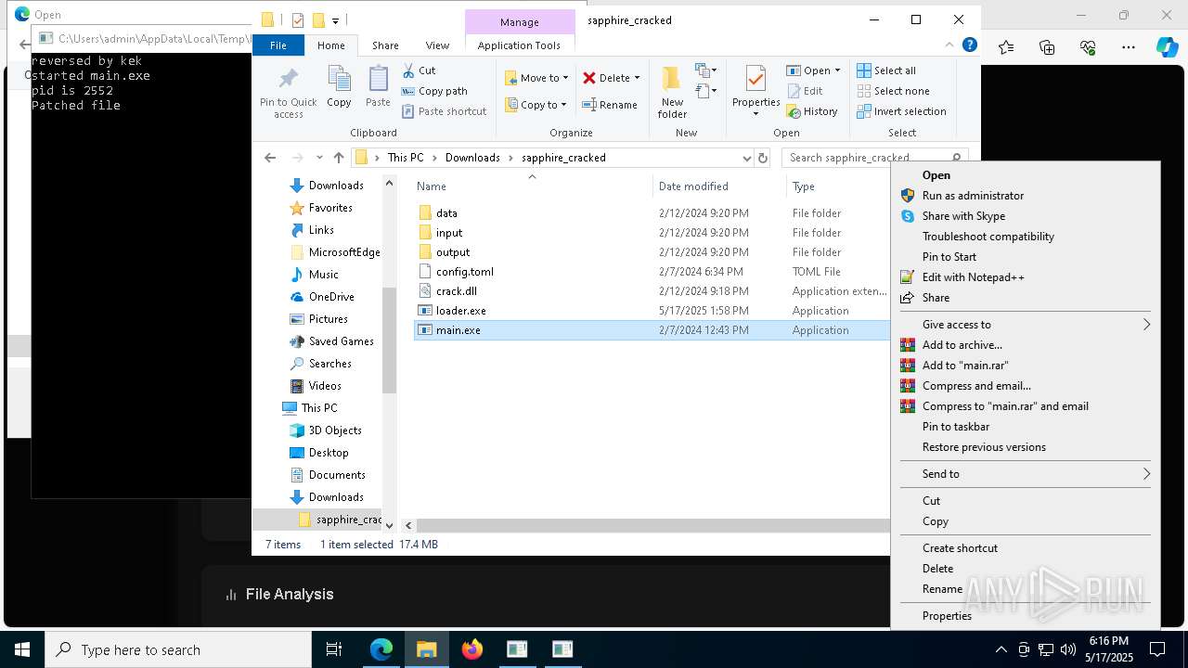Select 3D Objects in navigation pane
Image resolution: width=1188 pixels, height=668 pixels.
[335, 430]
